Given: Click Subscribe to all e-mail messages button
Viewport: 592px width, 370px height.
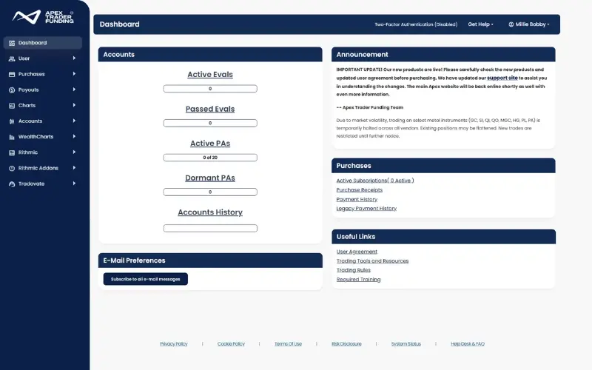Looking at the screenshot, I should [x=145, y=279].
